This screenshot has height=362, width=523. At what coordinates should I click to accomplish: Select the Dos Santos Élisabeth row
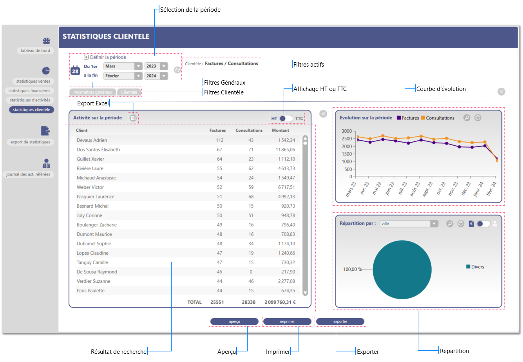(x=188, y=150)
